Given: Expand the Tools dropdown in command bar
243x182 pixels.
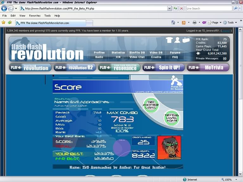Looking at the screenshot, I should pyautogui.click(x=230, y=22).
